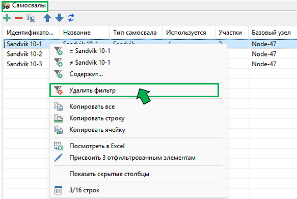Screen dimensions: 297x199
Task: Choose 'Присвоить 3 отфильтрованным элементам'
Action: (x=138, y=158)
